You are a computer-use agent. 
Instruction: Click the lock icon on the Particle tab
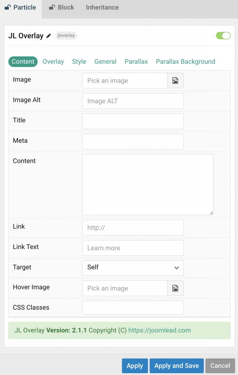(x=8, y=7)
